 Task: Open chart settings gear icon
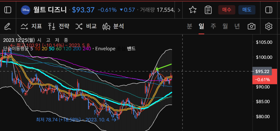[268, 26]
